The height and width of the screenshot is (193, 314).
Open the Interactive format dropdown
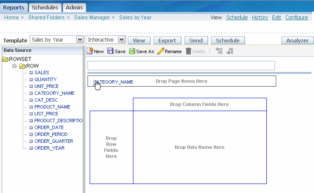121,39
